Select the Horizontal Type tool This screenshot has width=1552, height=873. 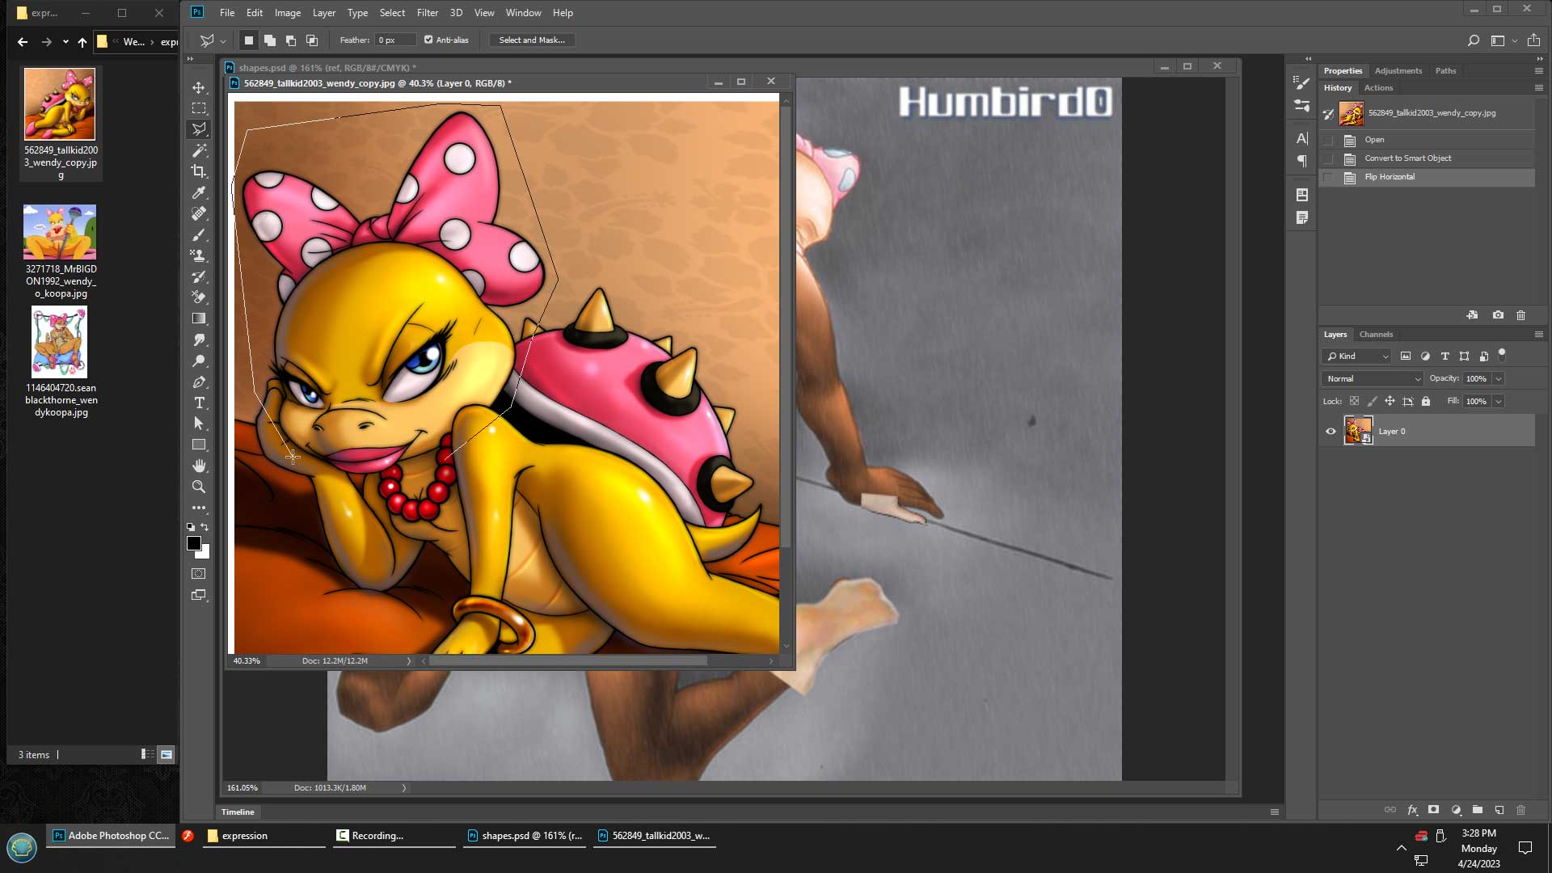pyautogui.click(x=199, y=403)
